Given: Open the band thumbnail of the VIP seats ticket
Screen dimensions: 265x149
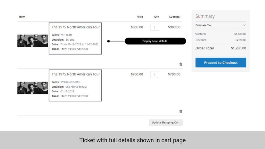Looking at the screenshot, I should [x=33, y=41].
